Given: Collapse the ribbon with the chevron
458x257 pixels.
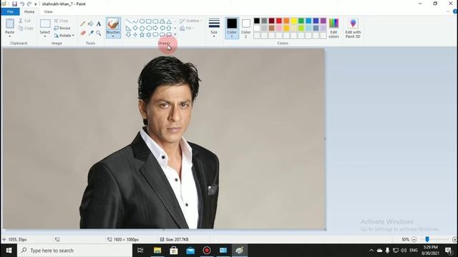Looking at the screenshot, I should pyautogui.click(x=449, y=11).
